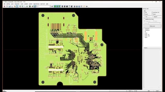Click the orange diamond icon beside the printer

15,6
